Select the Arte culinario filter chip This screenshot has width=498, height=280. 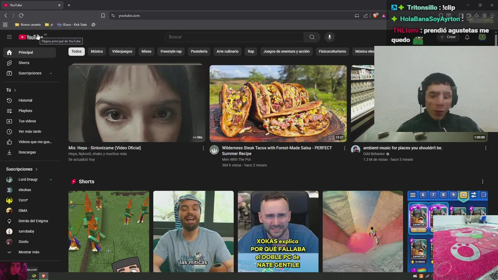(228, 51)
